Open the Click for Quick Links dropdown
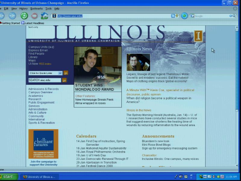The image size is (241, 181). [45, 73]
